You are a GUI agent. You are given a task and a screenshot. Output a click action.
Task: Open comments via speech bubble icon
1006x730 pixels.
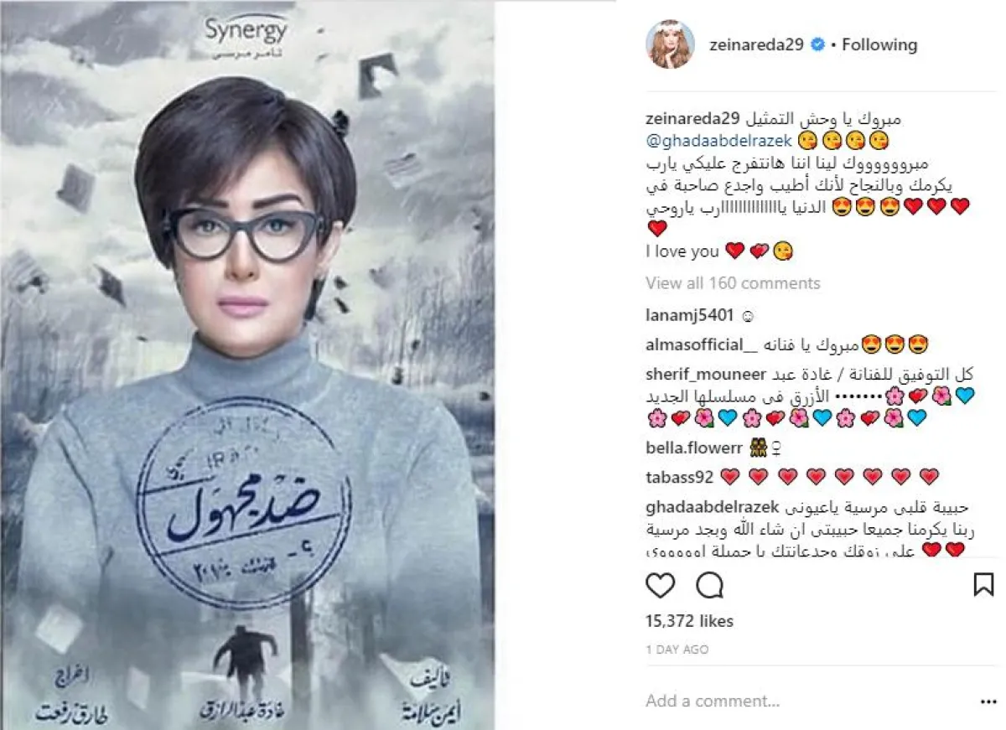tap(710, 585)
